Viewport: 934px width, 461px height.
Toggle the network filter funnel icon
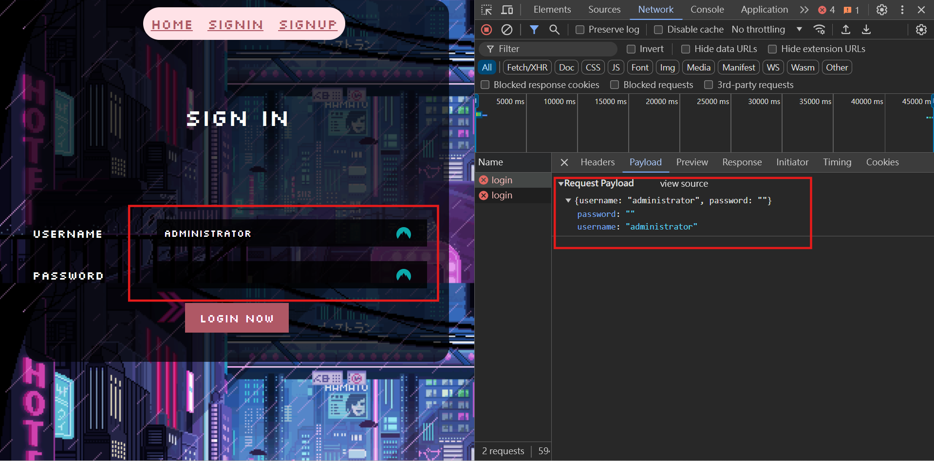tap(534, 30)
